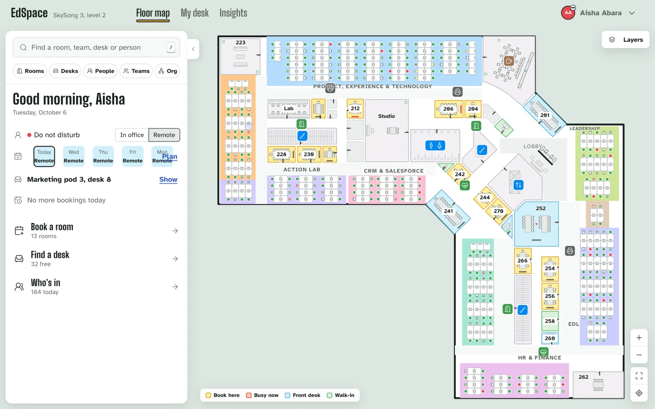Expand Book a room section
The height and width of the screenshot is (409, 655).
click(97, 231)
